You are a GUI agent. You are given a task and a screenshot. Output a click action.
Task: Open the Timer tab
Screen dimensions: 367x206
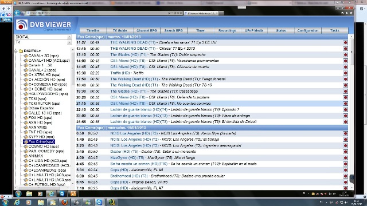[x=200, y=30]
